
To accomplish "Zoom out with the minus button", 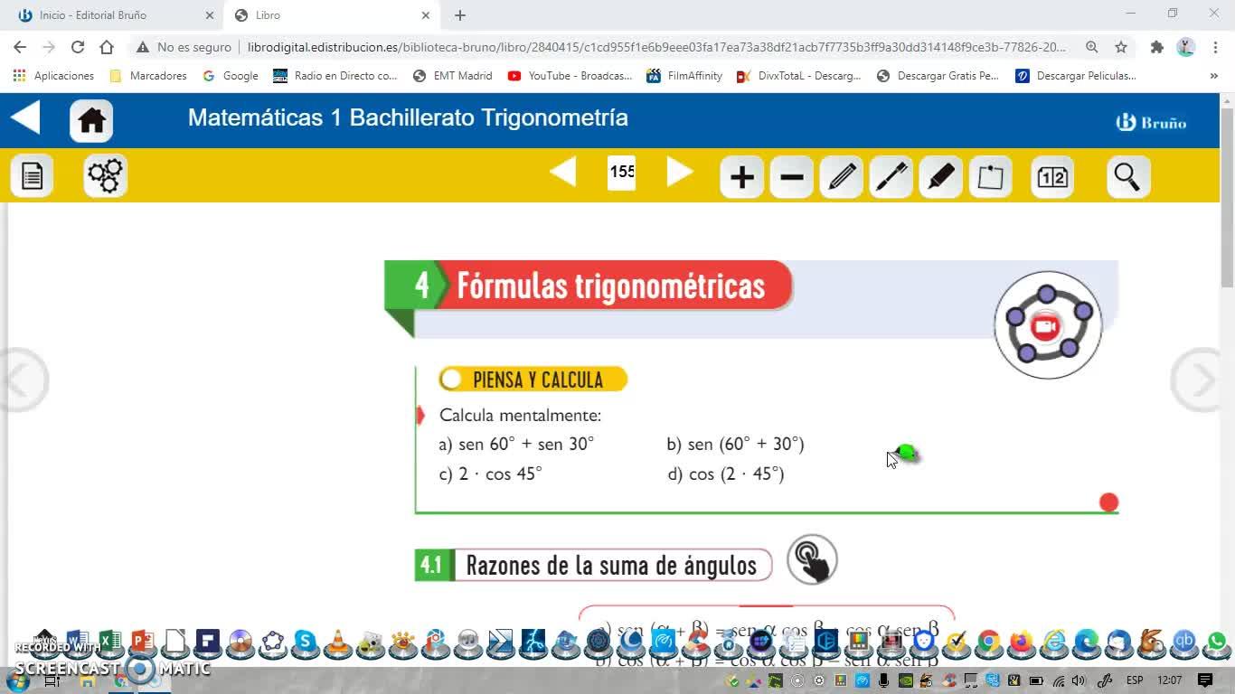I will [791, 176].
